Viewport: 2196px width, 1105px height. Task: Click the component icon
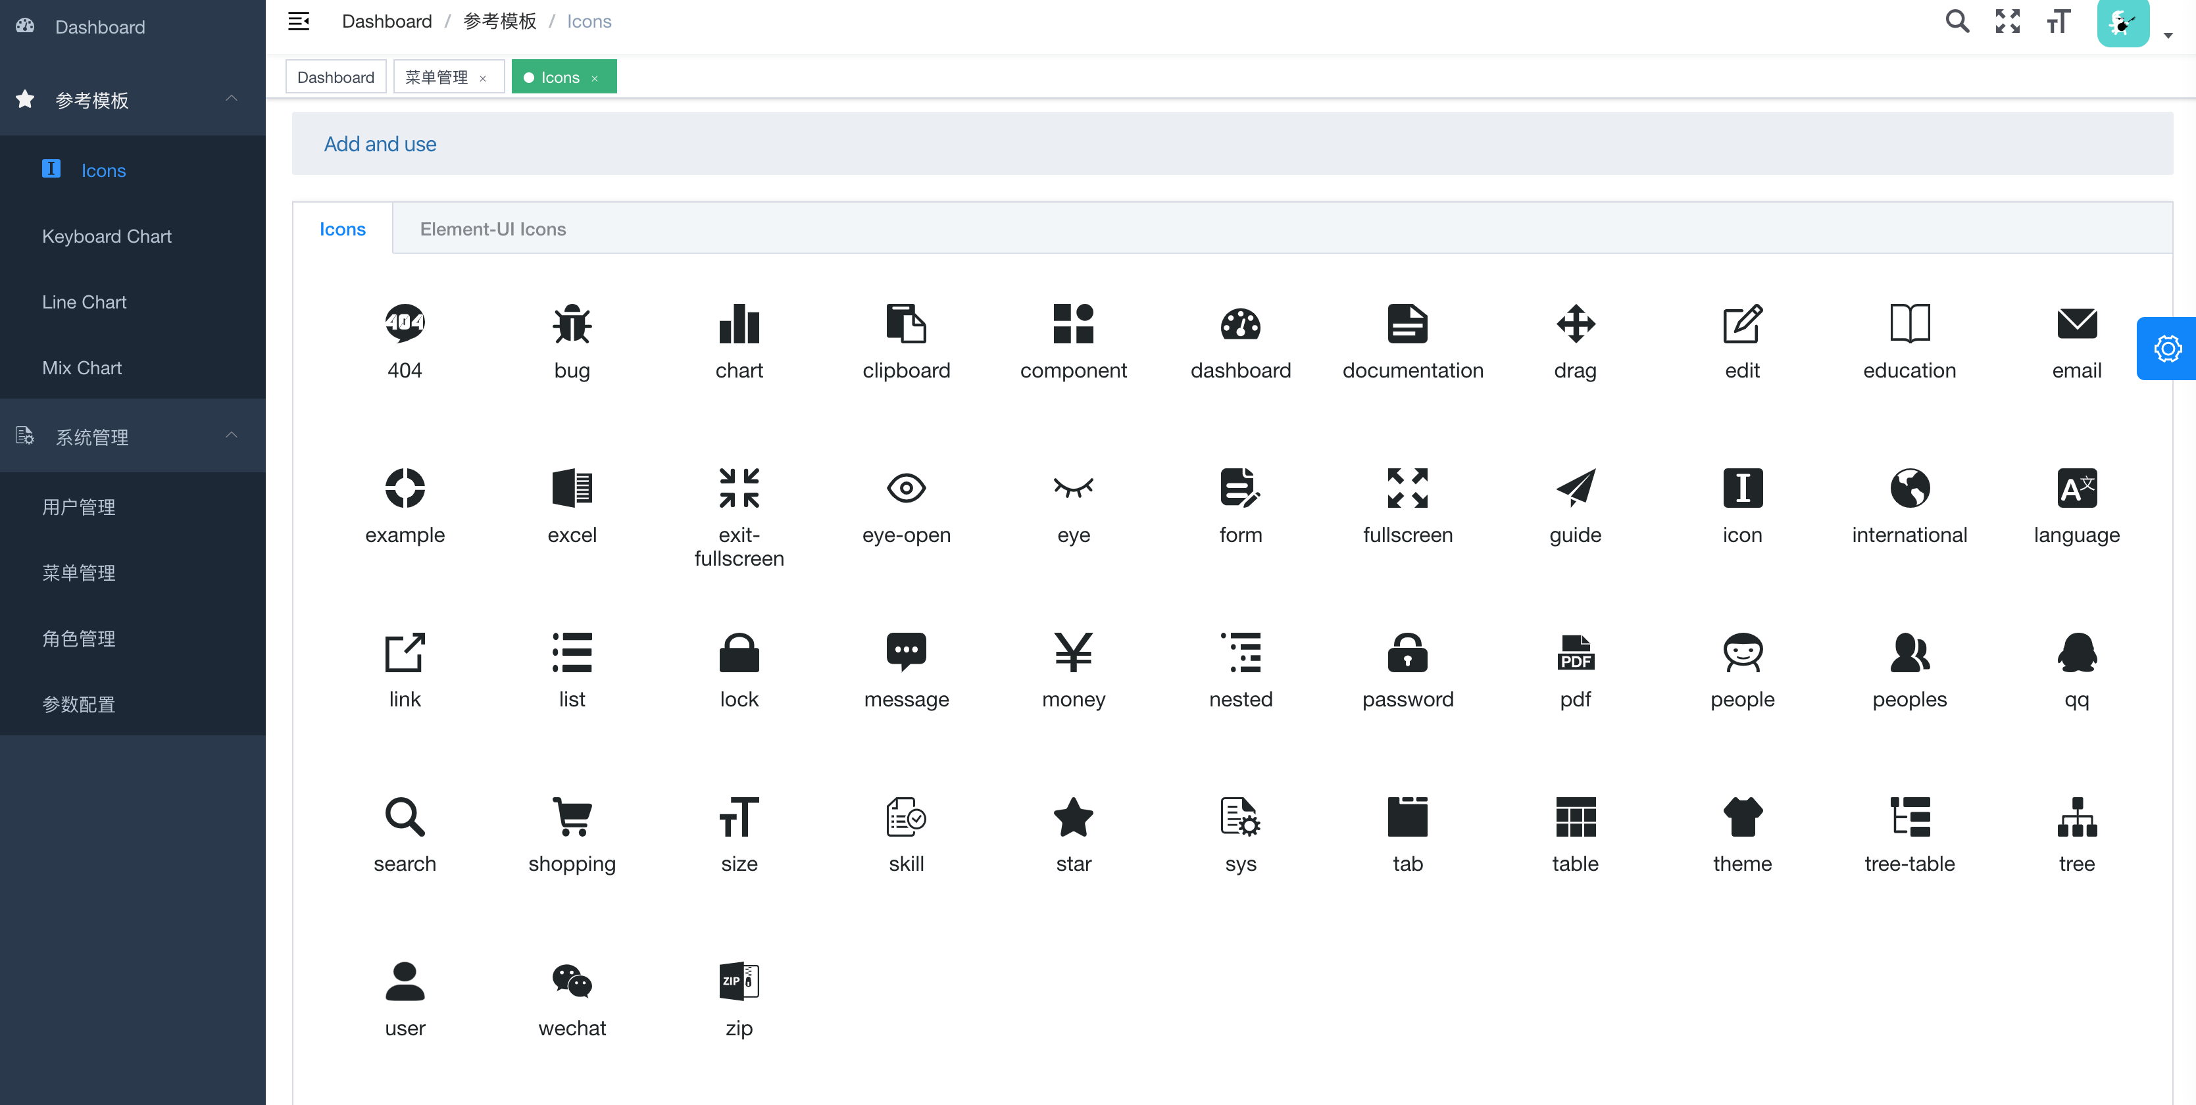point(1073,324)
